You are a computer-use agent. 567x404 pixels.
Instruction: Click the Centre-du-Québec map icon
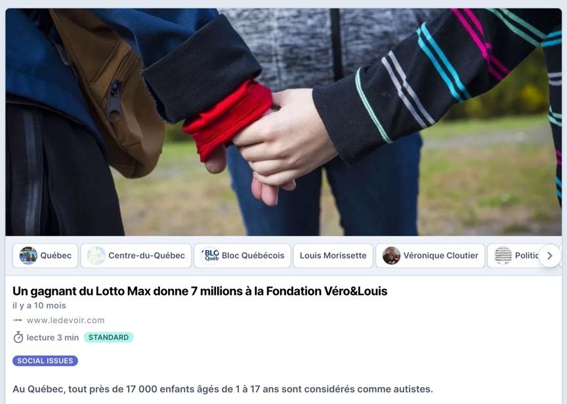pos(96,256)
